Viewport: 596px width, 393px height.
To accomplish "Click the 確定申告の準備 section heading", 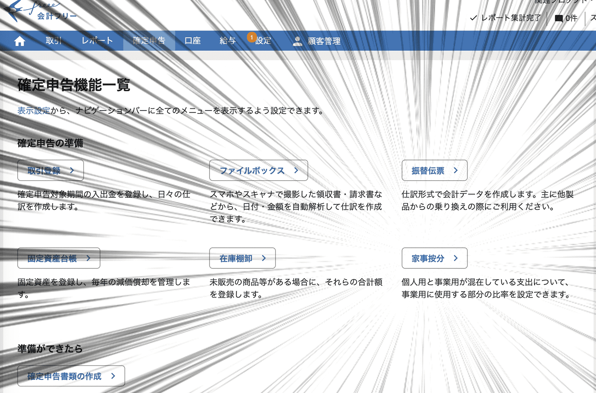I will click(x=50, y=143).
